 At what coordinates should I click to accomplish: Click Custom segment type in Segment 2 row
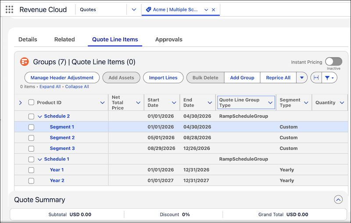click(x=289, y=138)
